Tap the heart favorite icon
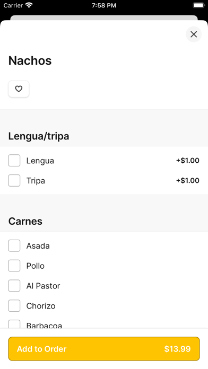 tap(19, 89)
